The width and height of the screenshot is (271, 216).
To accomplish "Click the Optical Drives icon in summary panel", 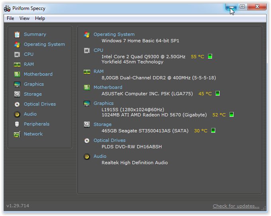I will (87, 141).
